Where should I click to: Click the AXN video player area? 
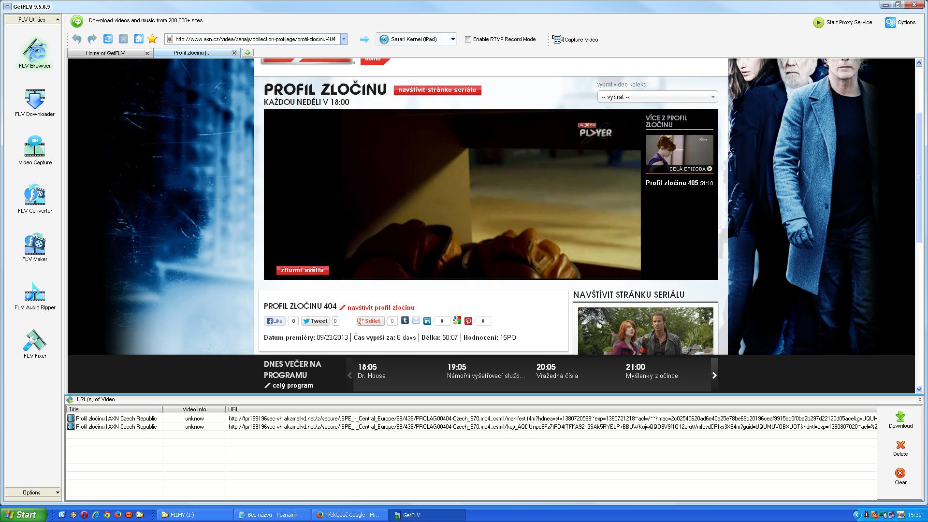[452, 195]
